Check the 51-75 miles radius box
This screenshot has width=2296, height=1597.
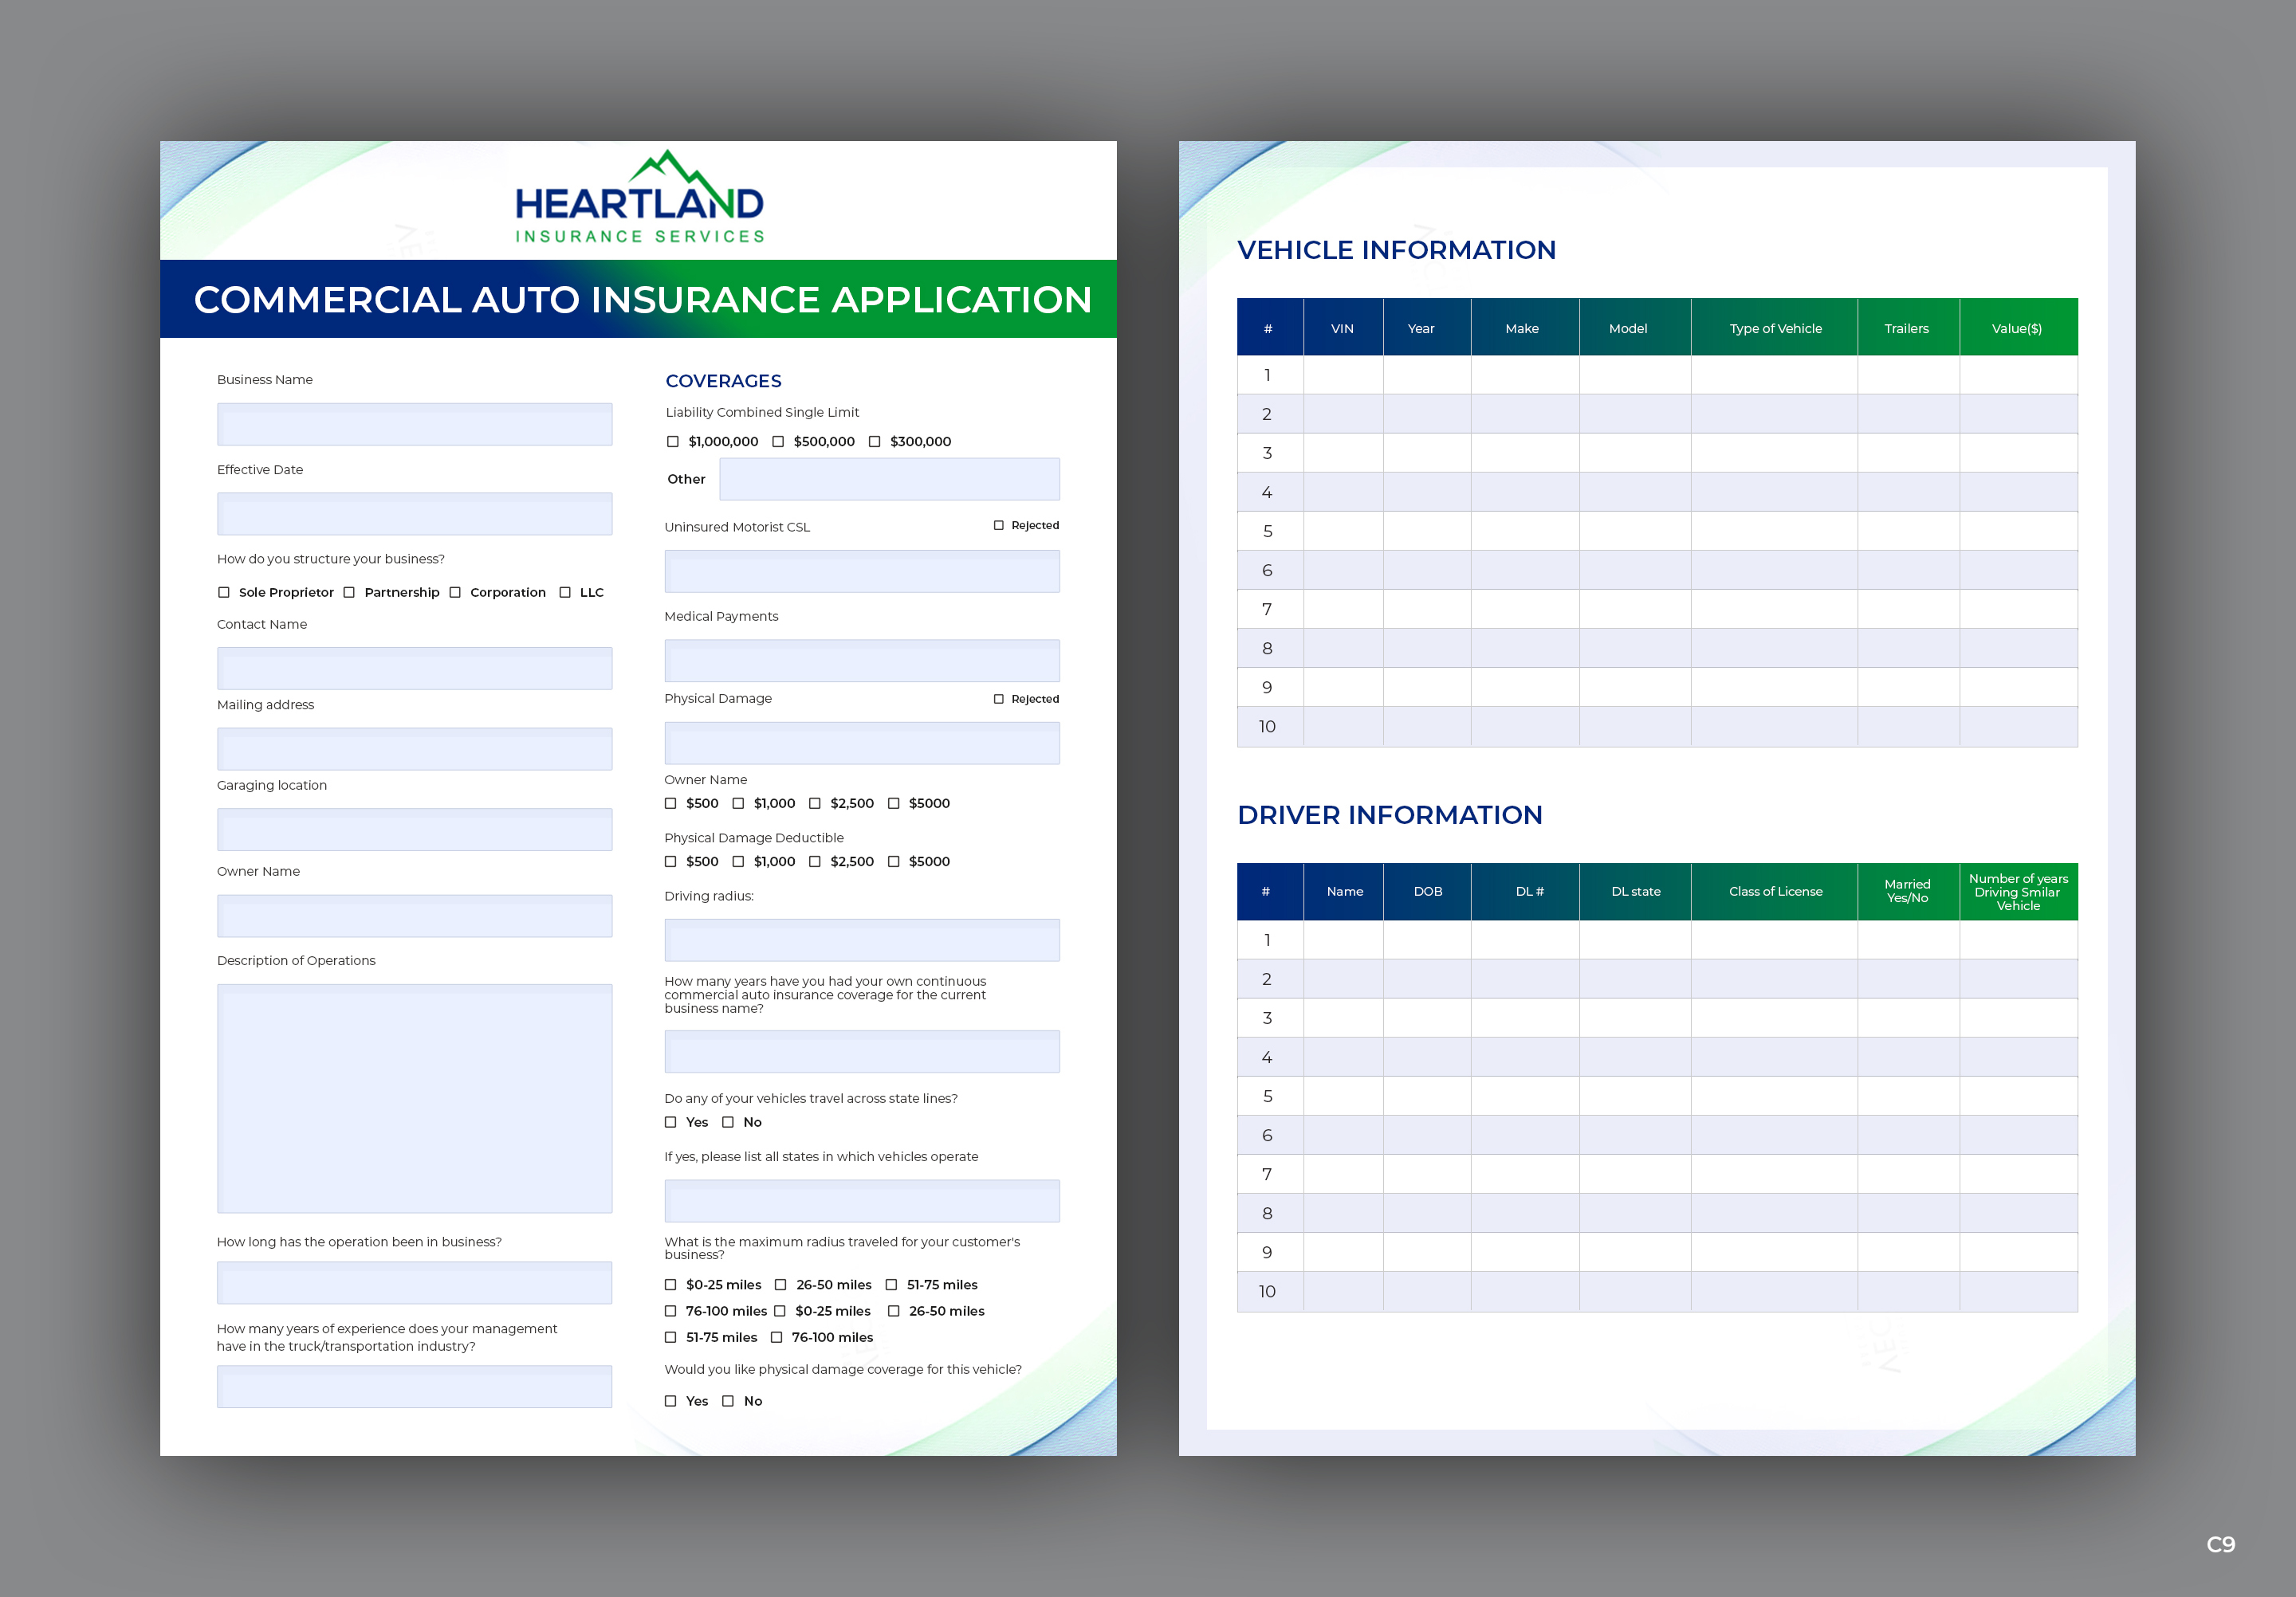(x=891, y=1285)
